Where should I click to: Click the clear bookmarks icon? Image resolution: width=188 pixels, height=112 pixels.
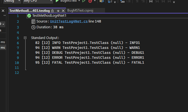169,1
